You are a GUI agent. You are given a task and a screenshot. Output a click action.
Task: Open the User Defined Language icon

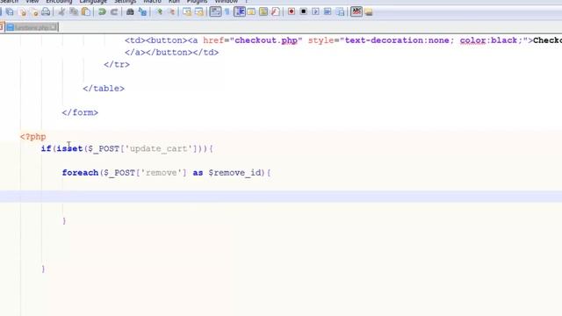(251, 11)
